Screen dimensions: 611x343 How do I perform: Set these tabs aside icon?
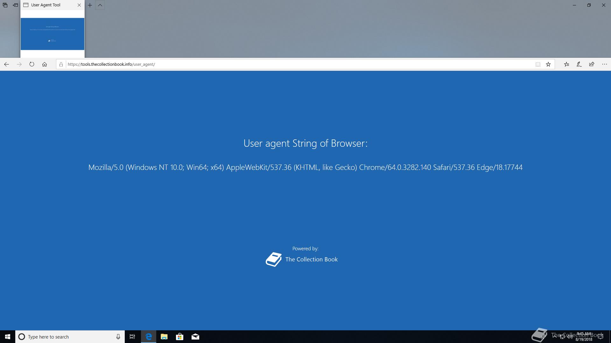[x=15, y=5]
